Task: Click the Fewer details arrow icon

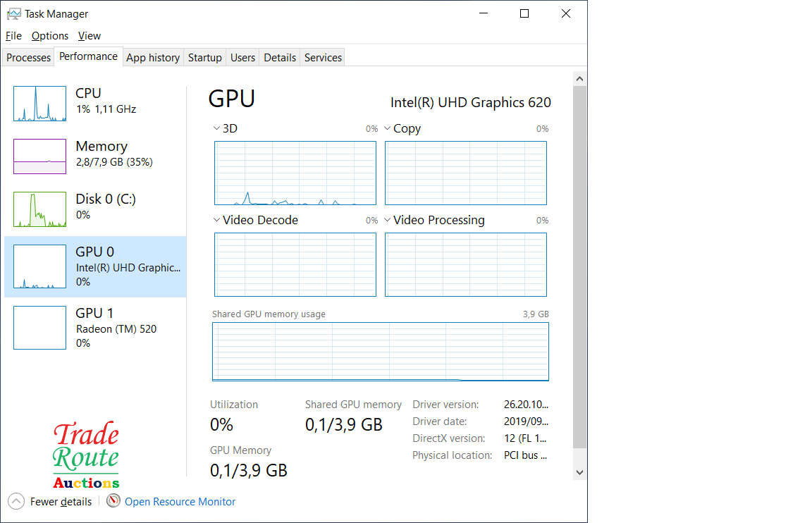Action: [x=16, y=501]
